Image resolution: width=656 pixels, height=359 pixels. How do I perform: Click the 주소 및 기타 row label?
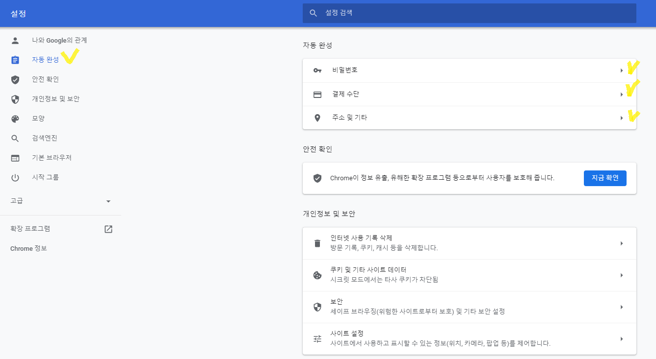point(349,118)
